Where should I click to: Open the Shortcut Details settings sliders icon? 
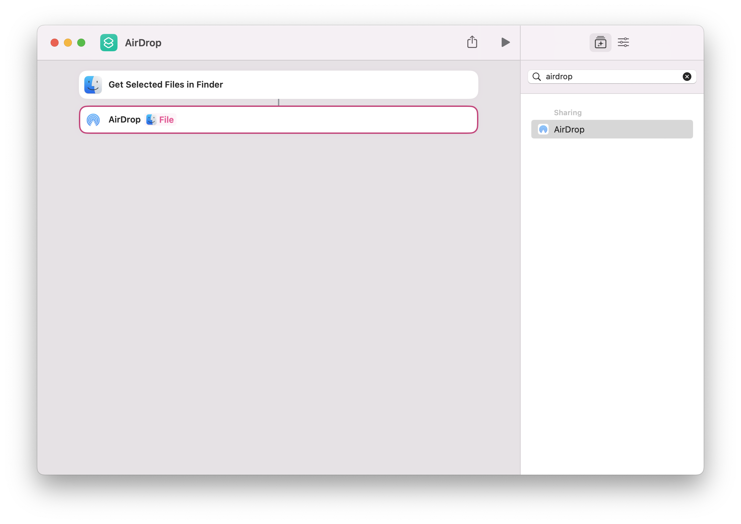pos(623,43)
